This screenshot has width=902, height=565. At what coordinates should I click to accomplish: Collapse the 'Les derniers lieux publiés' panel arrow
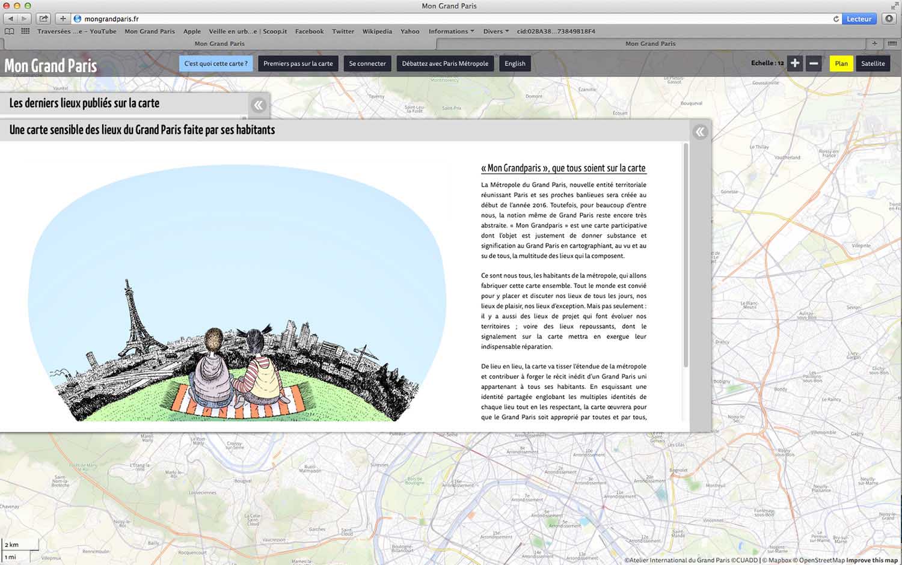[x=259, y=105]
